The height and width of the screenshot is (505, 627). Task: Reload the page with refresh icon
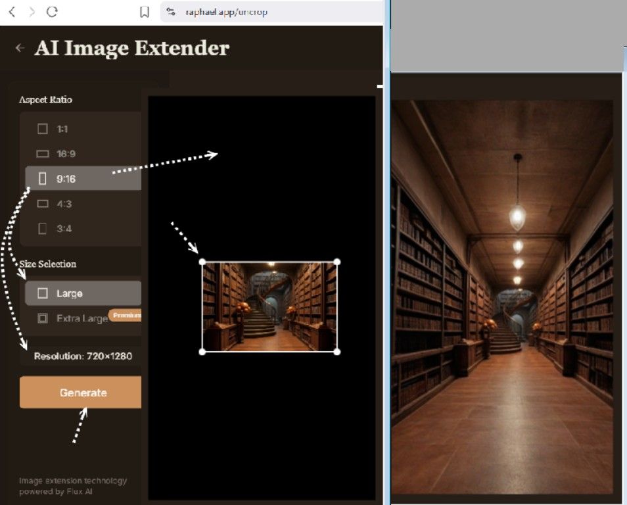52,12
